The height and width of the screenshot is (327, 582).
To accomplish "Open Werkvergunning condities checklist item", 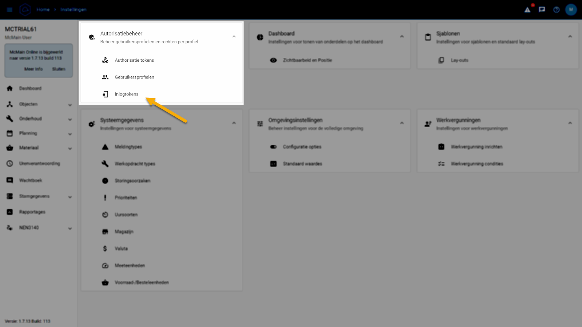I will pos(477,164).
